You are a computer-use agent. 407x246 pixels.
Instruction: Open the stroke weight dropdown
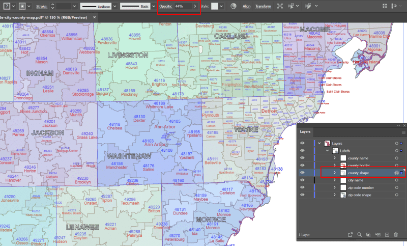pyautogui.click(x=74, y=6)
